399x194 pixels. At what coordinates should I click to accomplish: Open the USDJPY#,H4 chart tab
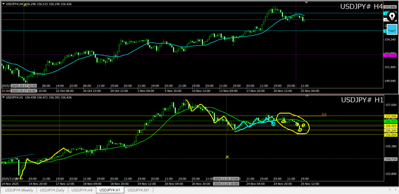pyautogui.click(x=82, y=190)
